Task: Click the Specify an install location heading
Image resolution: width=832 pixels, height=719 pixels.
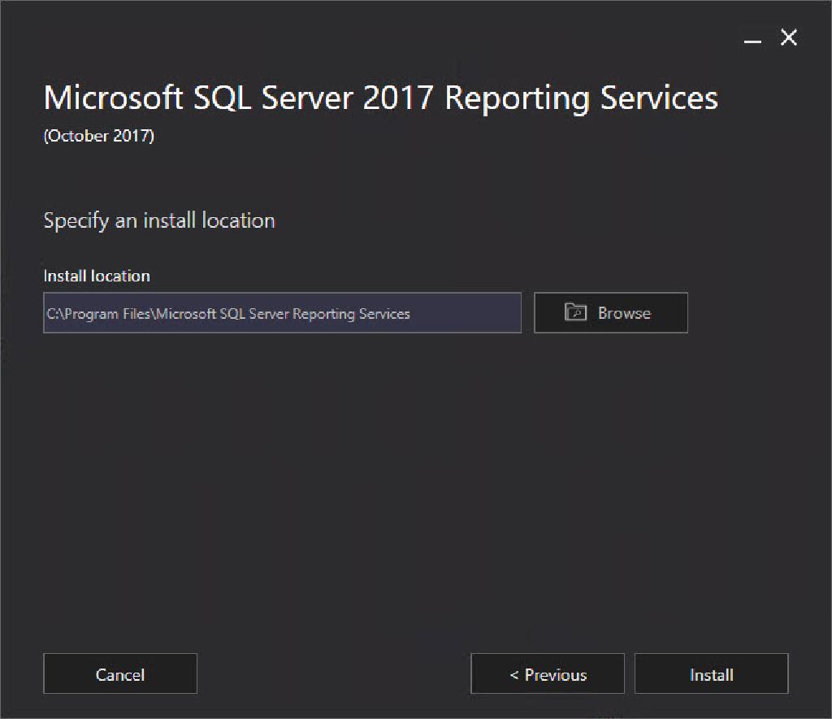Action: coord(159,220)
